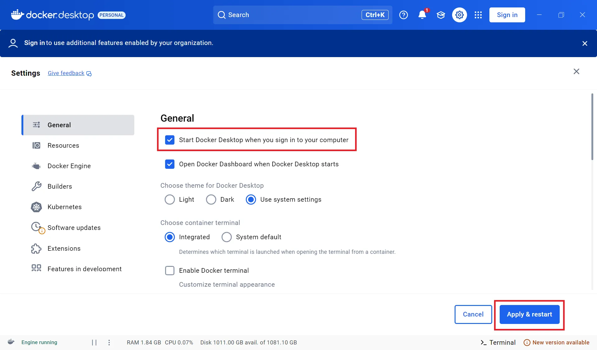Open the Learning center graduation cap icon
Viewport: 597px width, 350px height.
pos(441,15)
